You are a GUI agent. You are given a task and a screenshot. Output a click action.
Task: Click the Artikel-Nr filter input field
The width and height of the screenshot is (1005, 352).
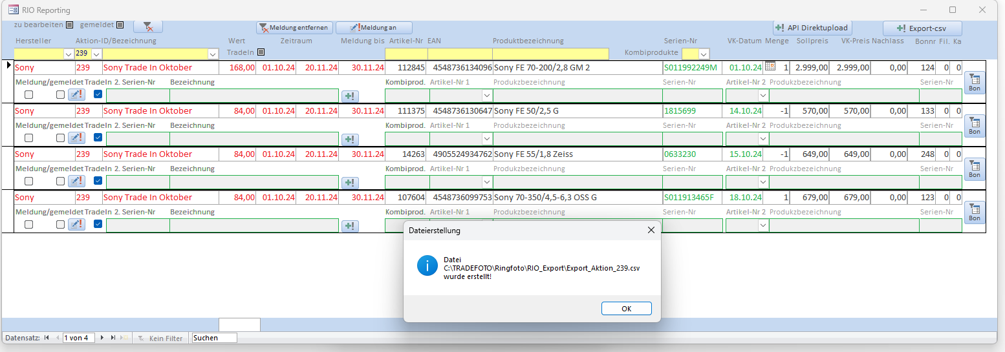coord(406,54)
